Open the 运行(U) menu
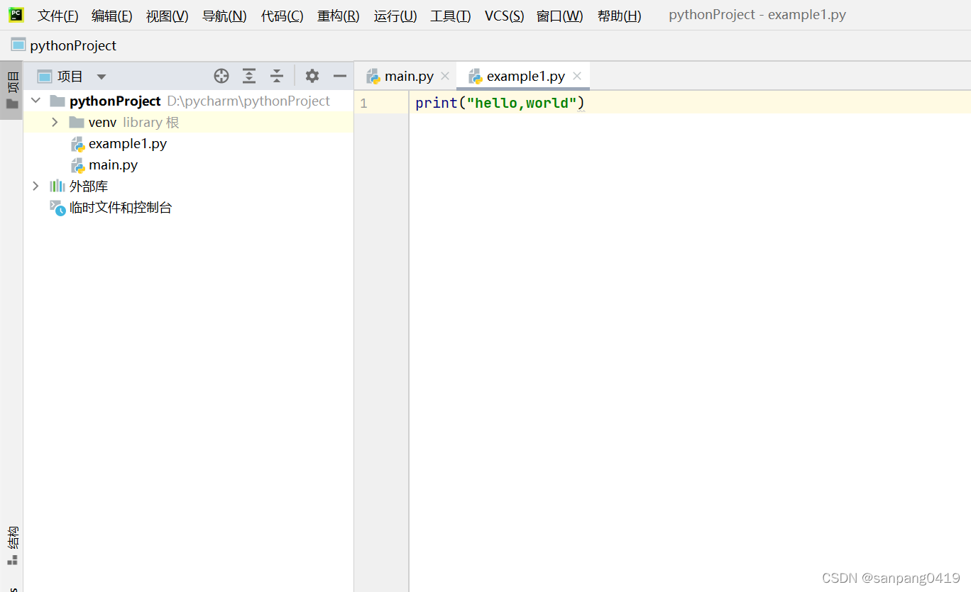The height and width of the screenshot is (592, 971). [395, 16]
